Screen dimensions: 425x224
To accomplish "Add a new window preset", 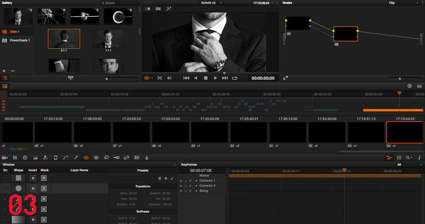I will tap(166, 178).
